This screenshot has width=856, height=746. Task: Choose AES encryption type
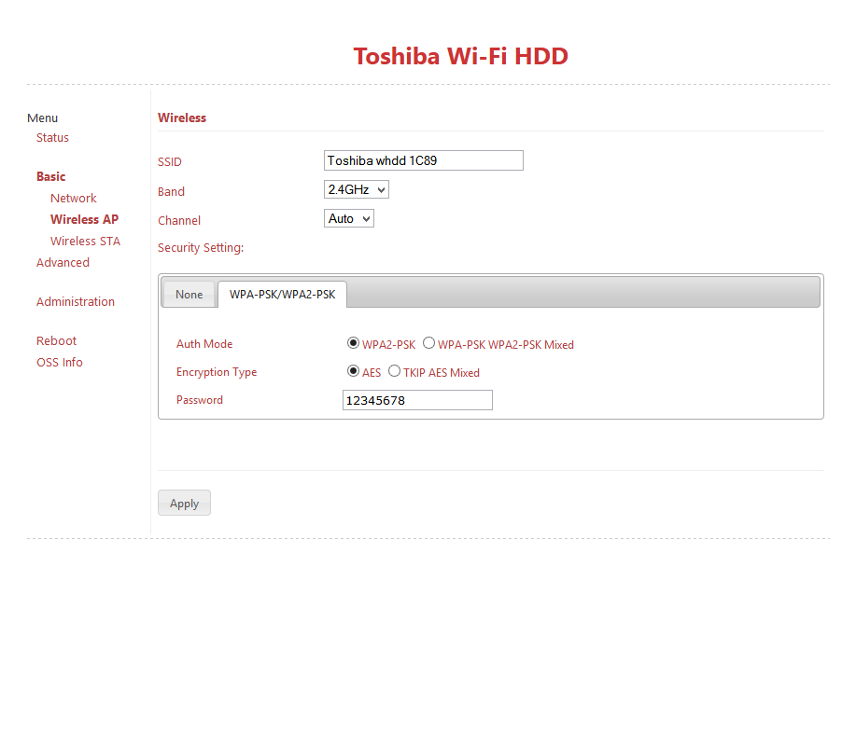[x=353, y=371]
